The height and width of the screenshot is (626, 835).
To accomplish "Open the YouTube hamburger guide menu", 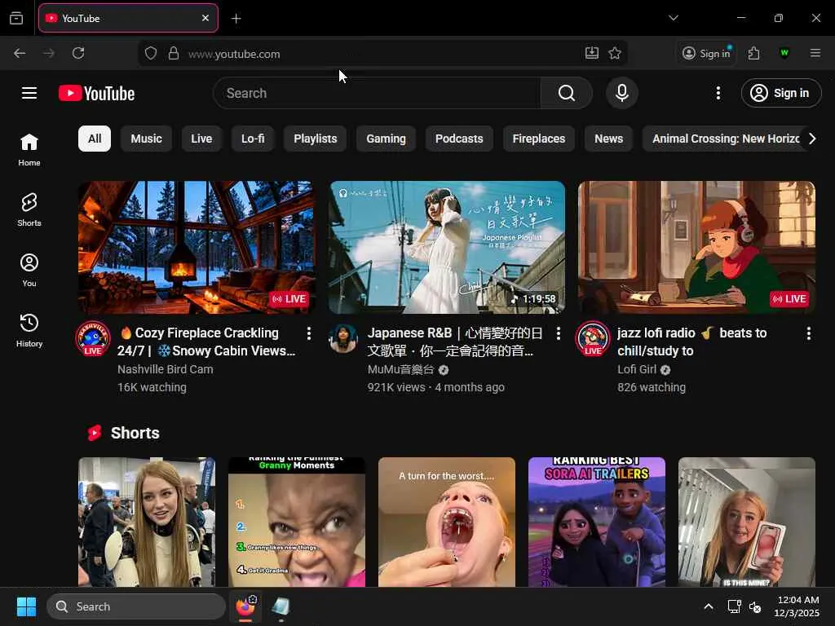I will (29, 93).
